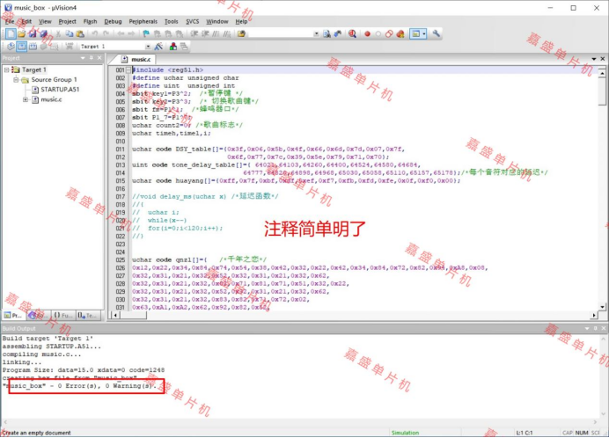Screen dimensions: 609x438
Task: Click the Comment selection icon
Action: click(216, 34)
